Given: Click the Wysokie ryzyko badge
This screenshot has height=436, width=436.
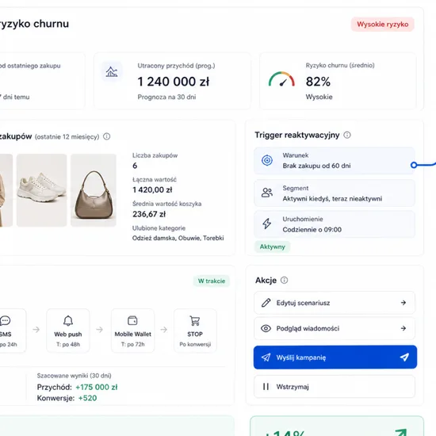Looking at the screenshot, I should (x=383, y=25).
